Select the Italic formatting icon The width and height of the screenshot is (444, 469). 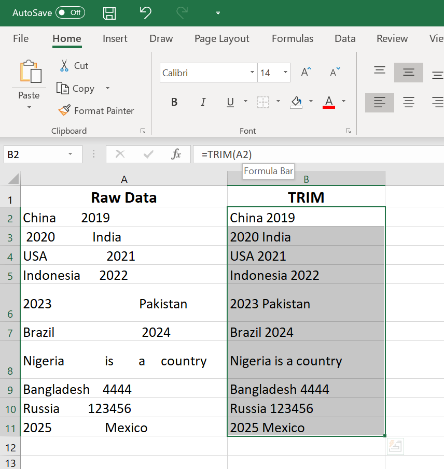coord(203,102)
